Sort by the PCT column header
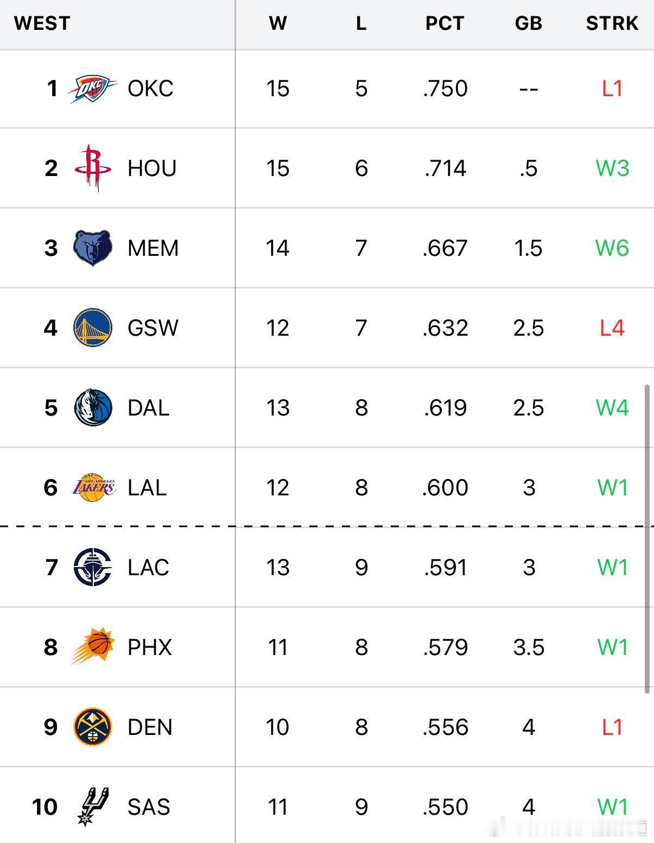This screenshot has width=654, height=843. (x=445, y=23)
